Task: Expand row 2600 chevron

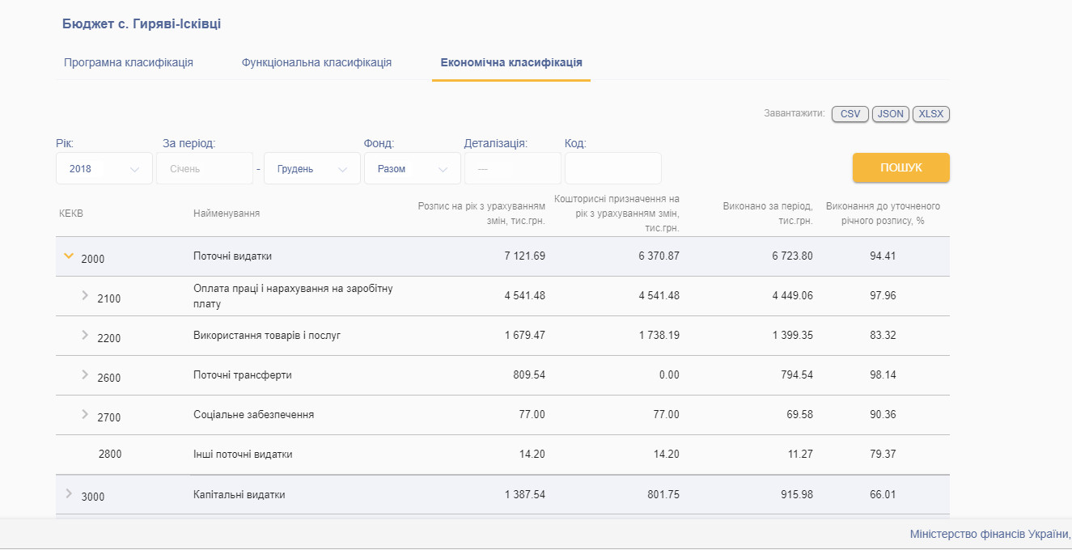Action: click(85, 375)
